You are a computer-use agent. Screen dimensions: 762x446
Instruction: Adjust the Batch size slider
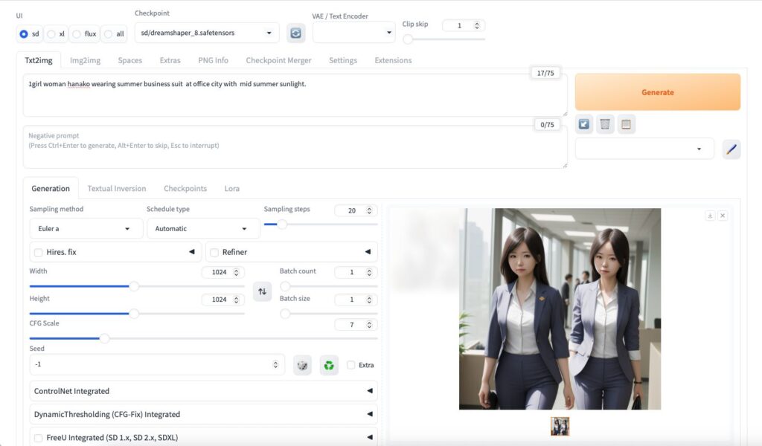pyautogui.click(x=328, y=314)
